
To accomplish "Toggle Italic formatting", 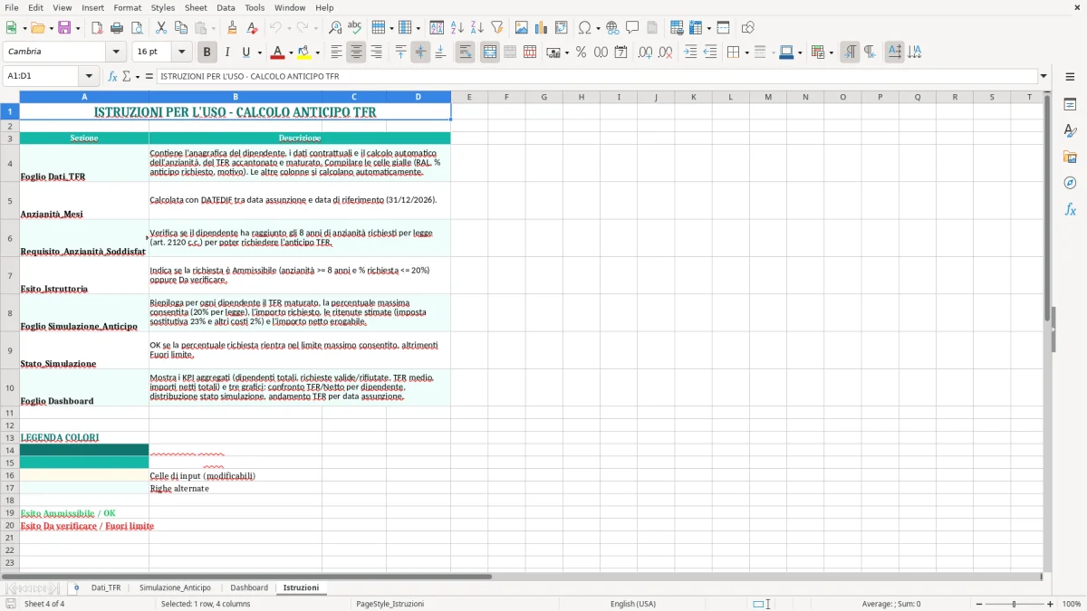I will (227, 53).
